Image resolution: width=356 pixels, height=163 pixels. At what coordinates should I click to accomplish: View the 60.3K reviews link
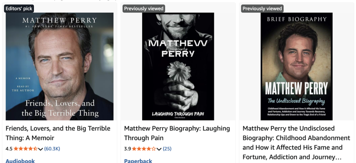(x=52, y=149)
